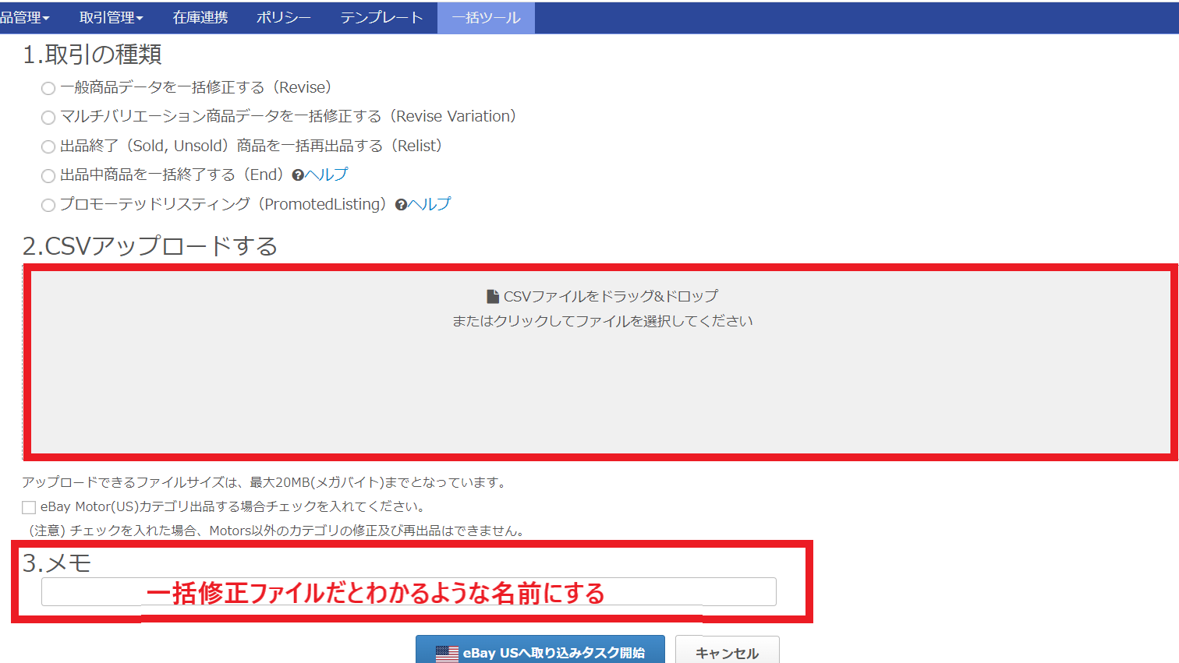1179x663 pixels.
Task: Click the 最大20MB file size note text
Action: 264,482
